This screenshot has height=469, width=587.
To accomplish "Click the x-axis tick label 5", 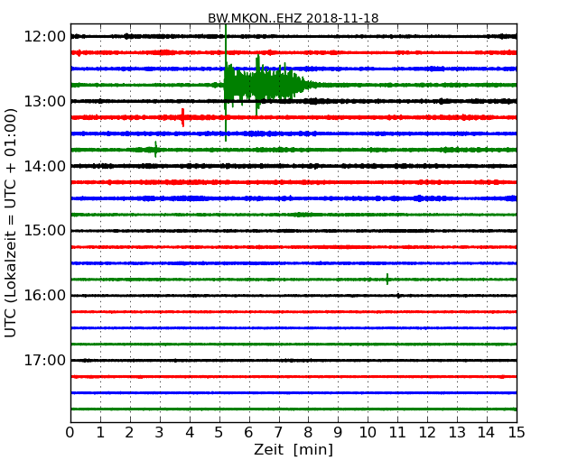I will tap(219, 432).
